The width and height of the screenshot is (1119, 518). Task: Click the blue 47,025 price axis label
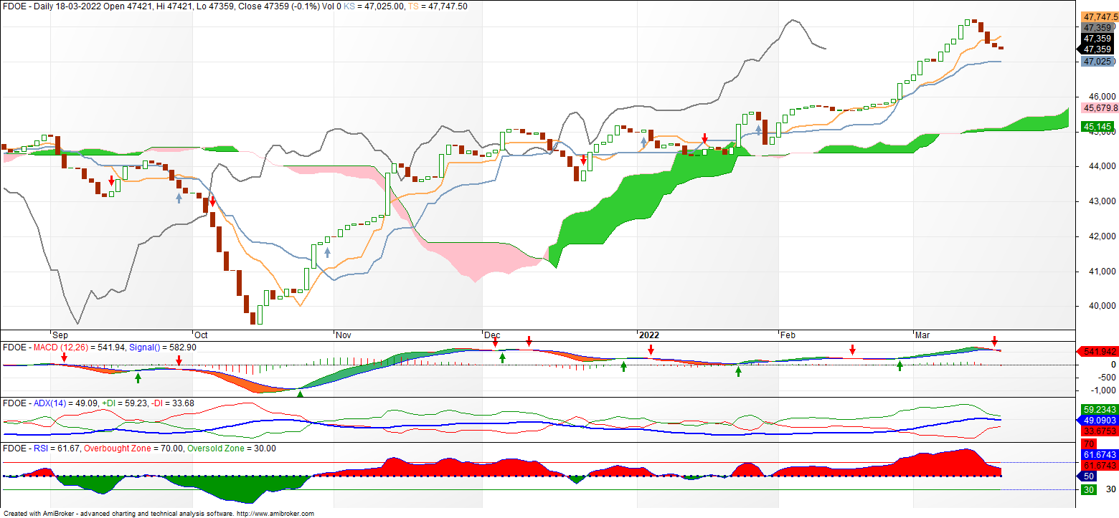[1097, 62]
